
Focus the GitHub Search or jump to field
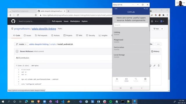pos(34,21)
